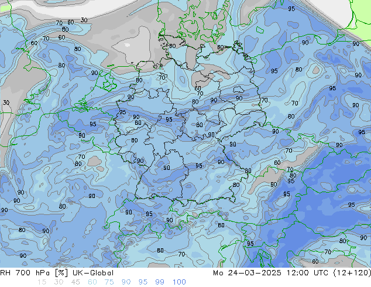Select the 75 value in the color legend
Viewport: 371px width, 287px height.
click(109, 282)
